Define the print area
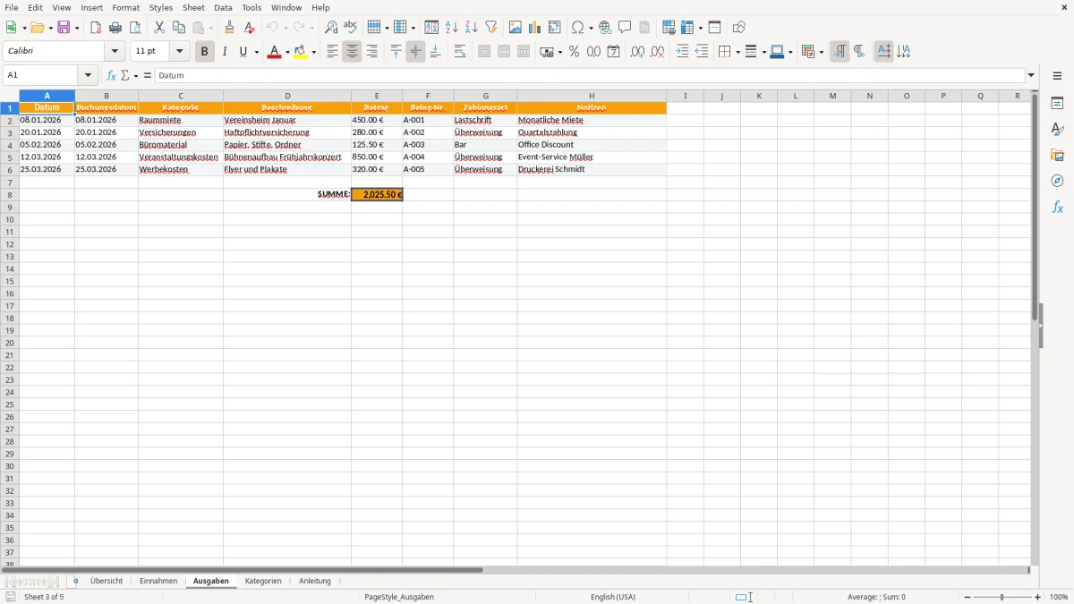1074x604 pixels. click(x=669, y=28)
